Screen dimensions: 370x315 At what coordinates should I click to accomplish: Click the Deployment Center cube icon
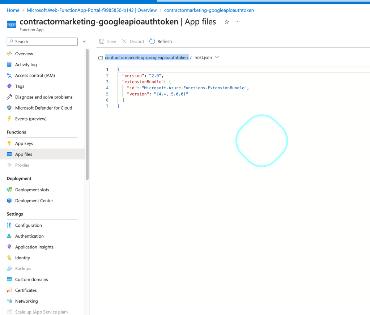pos(9,200)
